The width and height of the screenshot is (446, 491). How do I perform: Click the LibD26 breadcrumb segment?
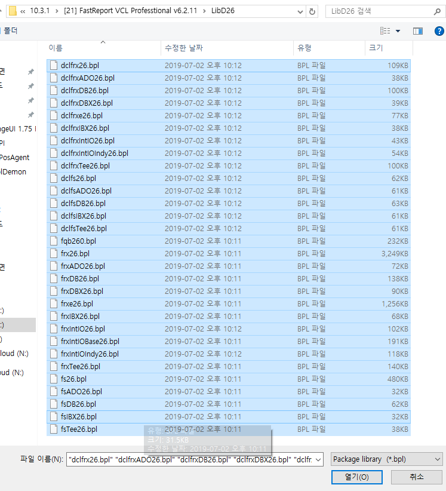tap(223, 11)
